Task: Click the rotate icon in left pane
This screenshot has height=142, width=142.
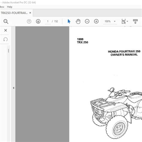Action: click(5, 39)
